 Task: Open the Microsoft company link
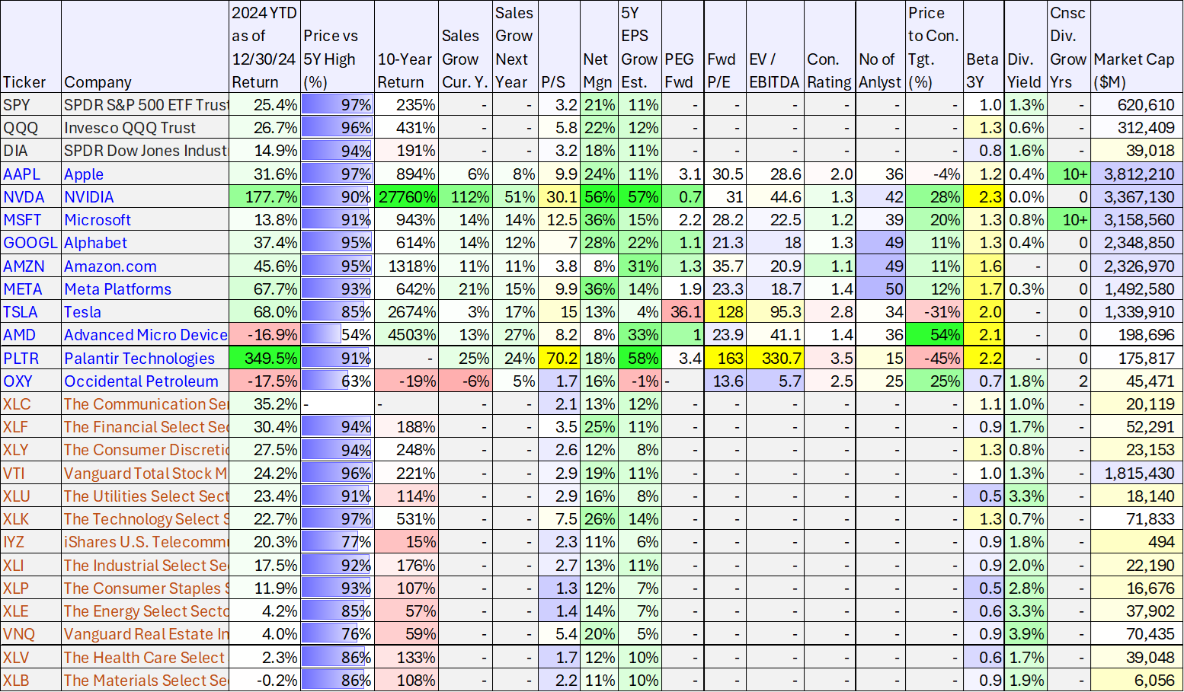98,220
